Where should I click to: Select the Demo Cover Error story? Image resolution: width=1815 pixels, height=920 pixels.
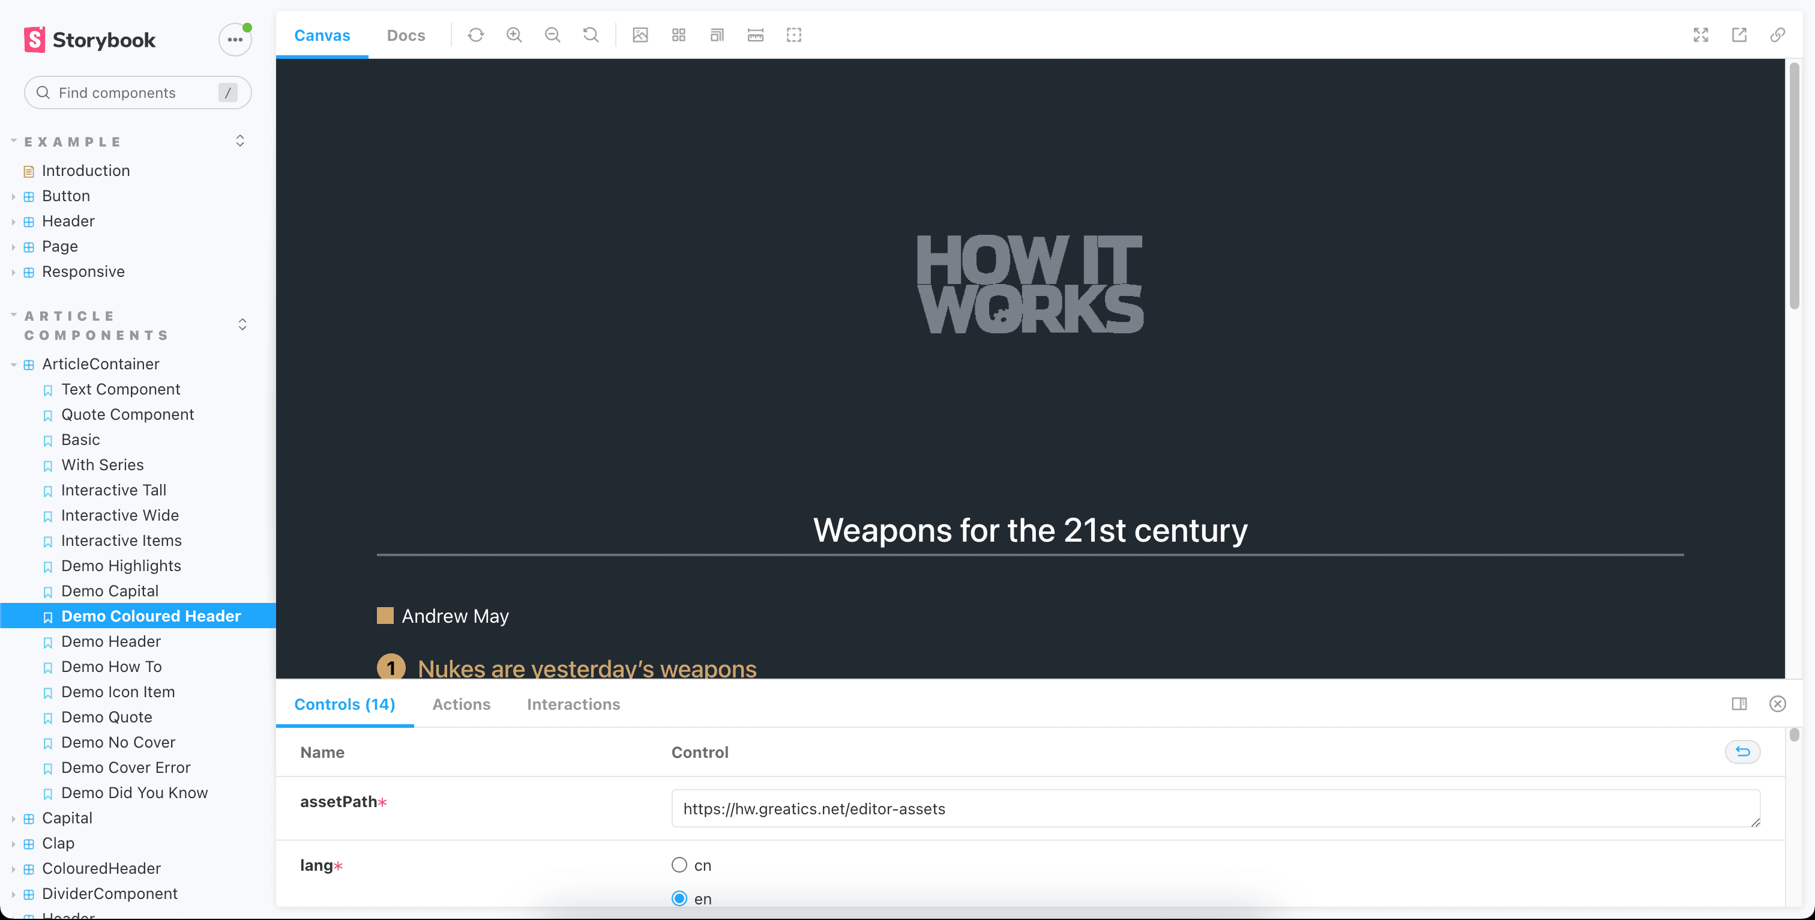[x=125, y=769]
